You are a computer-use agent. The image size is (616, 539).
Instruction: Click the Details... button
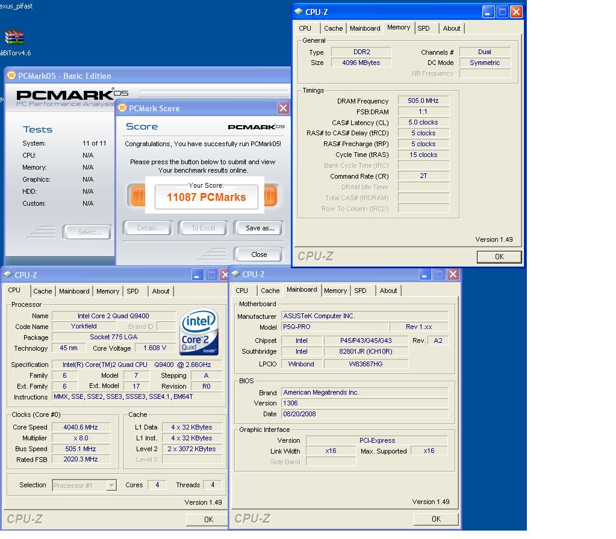tap(148, 227)
